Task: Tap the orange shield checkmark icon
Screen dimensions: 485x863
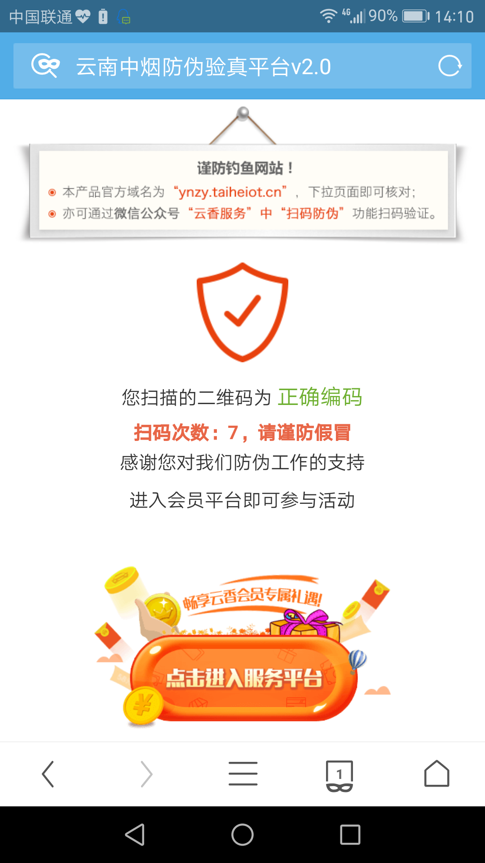Action: tap(242, 312)
